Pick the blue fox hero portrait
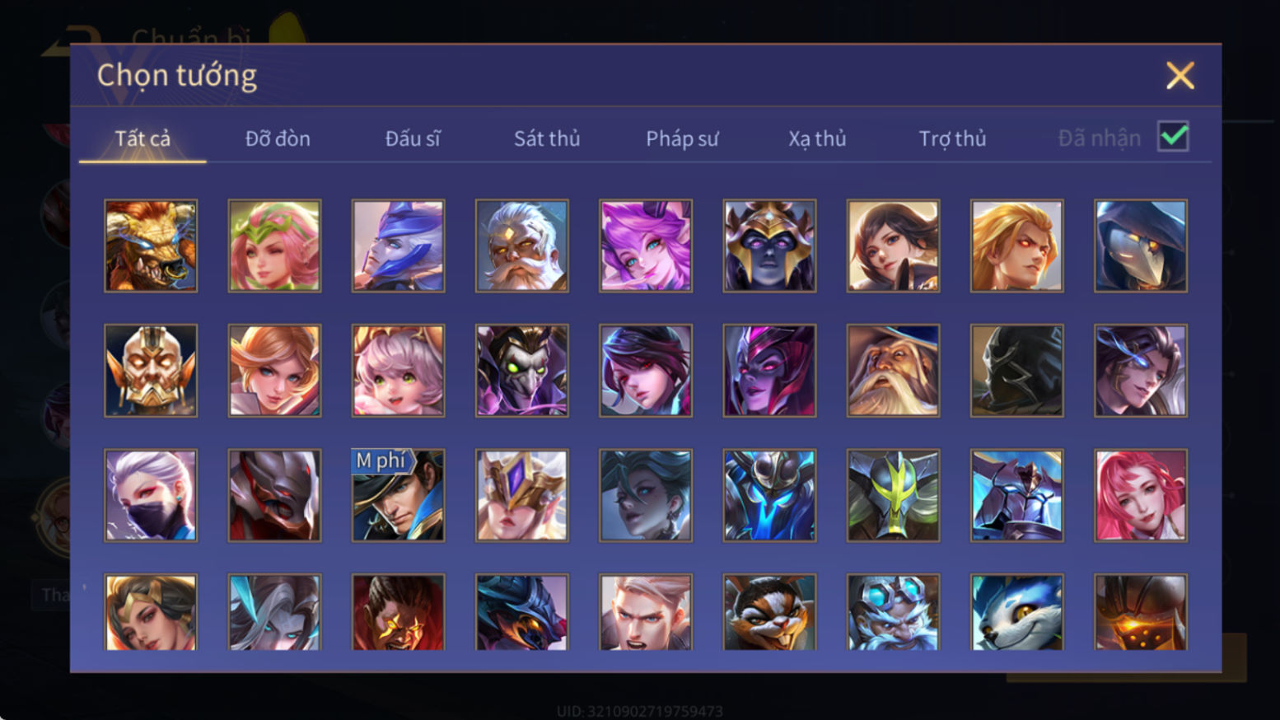Viewport: 1280px width, 720px height. click(x=1017, y=612)
